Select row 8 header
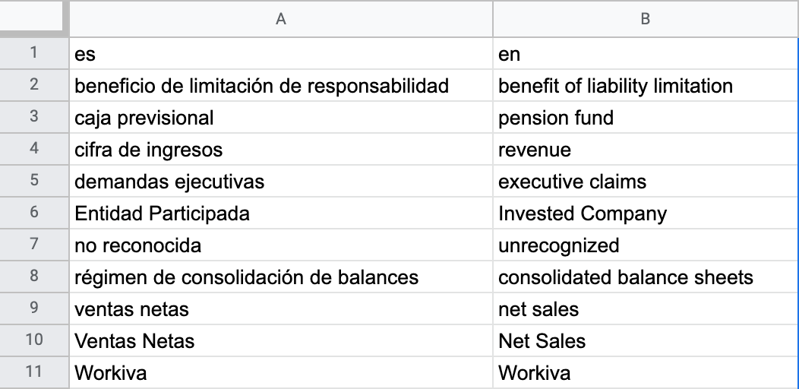 tap(33, 277)
